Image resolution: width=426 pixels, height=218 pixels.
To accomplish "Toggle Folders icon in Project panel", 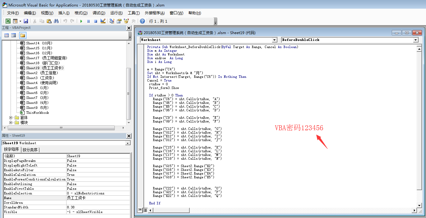I will click(x=23, y=35).
